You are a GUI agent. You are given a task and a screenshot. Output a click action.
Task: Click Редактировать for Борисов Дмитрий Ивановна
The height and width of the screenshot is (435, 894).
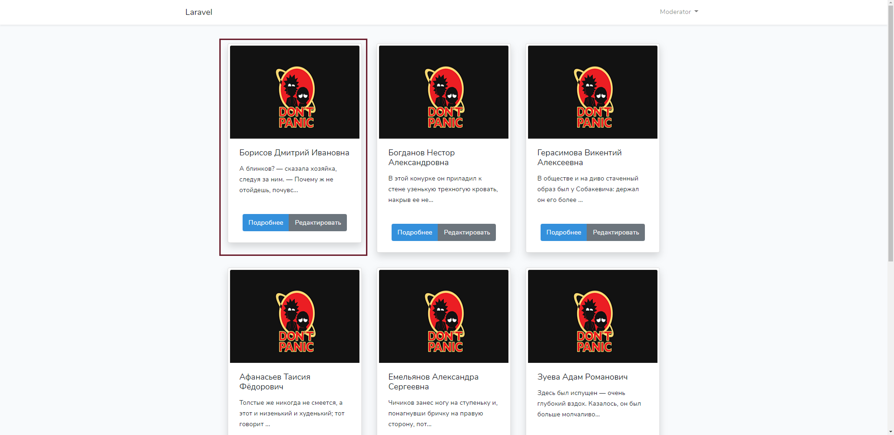pyautogui.click(x=318, y=223)
